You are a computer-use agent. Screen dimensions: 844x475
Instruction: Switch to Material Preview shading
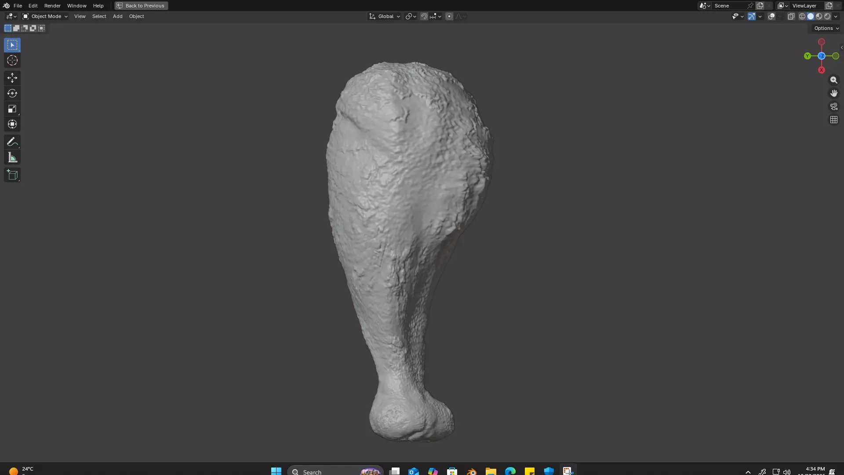tap(819, 16)
